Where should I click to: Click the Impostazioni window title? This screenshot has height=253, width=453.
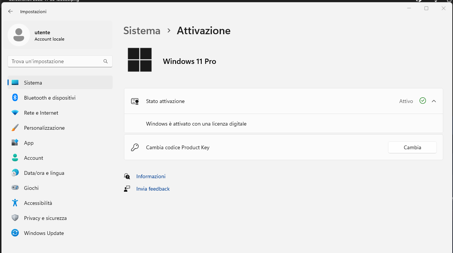click(x=33, y=12)
